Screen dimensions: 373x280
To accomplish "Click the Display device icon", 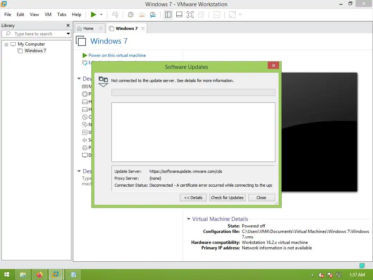I will tap(85, 155).
